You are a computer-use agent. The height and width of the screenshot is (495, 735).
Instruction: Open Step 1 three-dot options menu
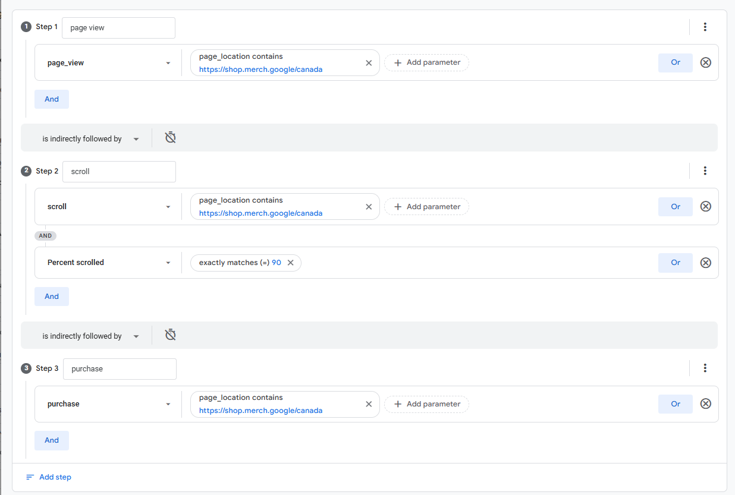pos(705,27)
